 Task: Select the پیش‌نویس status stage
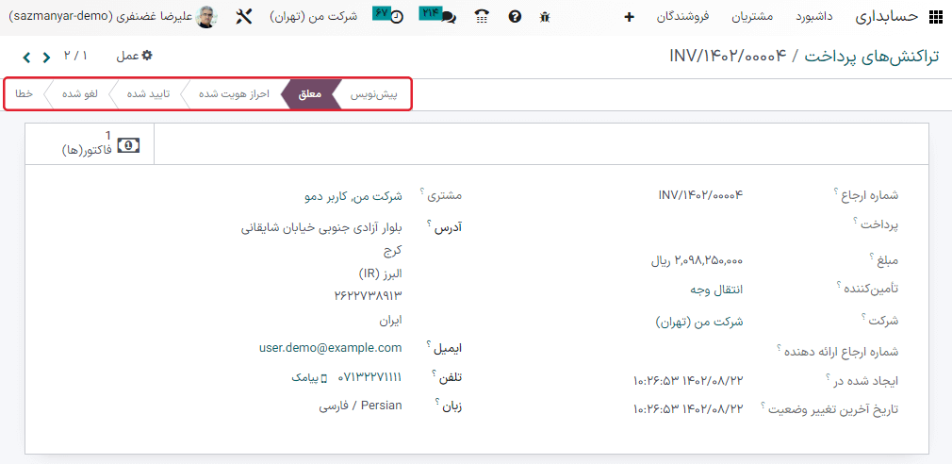click(x=373, y=94)
